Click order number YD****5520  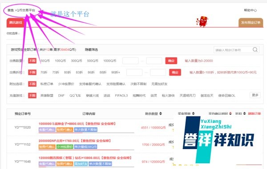(23, 127)
